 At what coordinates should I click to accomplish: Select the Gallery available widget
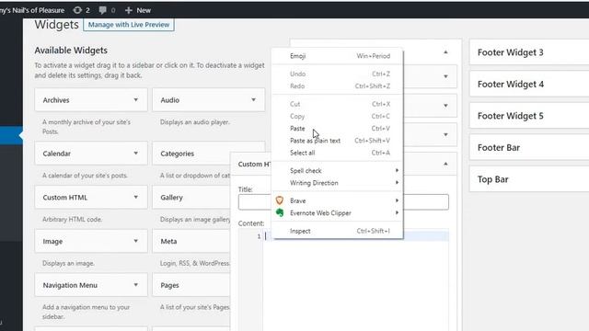191,198
